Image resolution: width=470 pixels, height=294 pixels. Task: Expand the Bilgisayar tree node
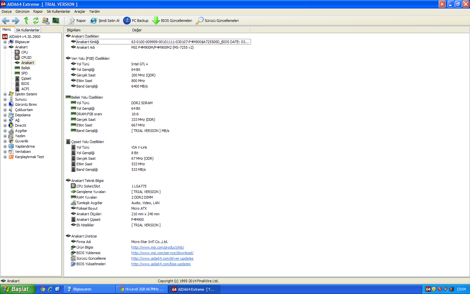[x=5, y=42]
